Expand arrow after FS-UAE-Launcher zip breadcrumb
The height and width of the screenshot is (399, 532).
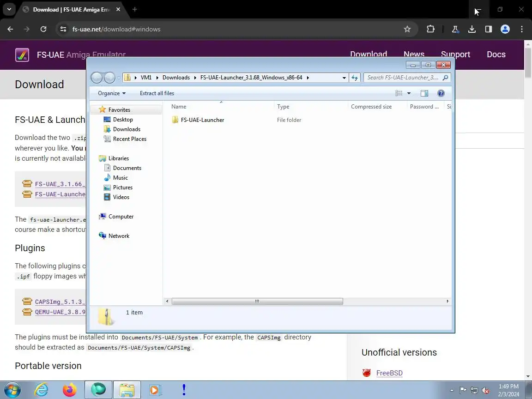click(308, 78)
